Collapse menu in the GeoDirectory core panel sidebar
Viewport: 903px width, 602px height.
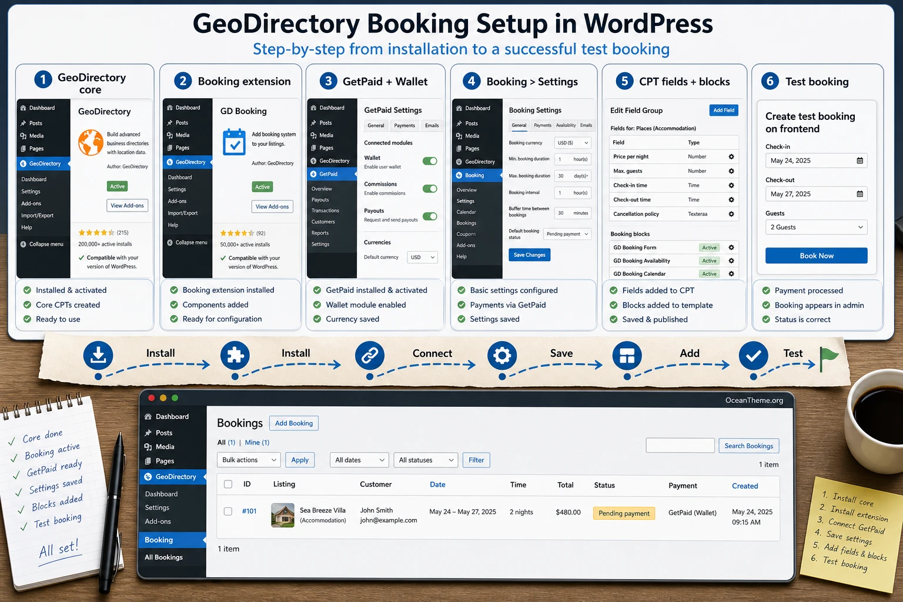[42, 244]
